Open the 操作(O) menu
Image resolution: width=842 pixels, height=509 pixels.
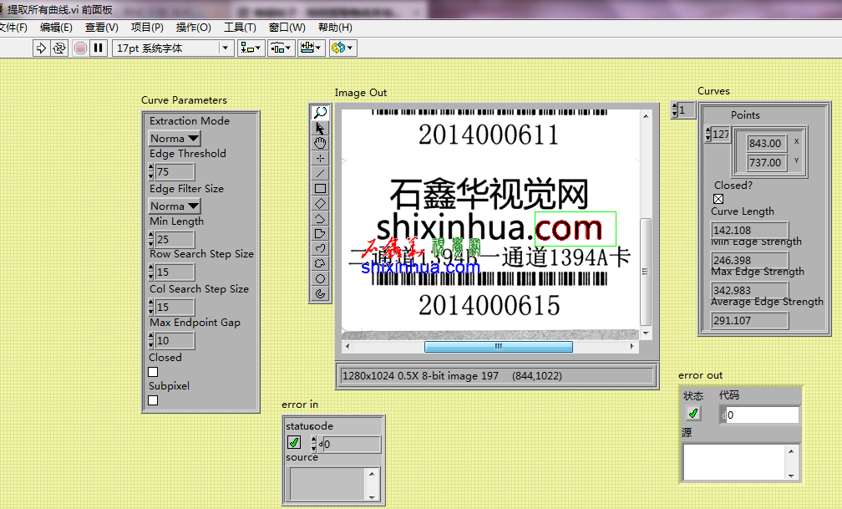pos(193,28)
